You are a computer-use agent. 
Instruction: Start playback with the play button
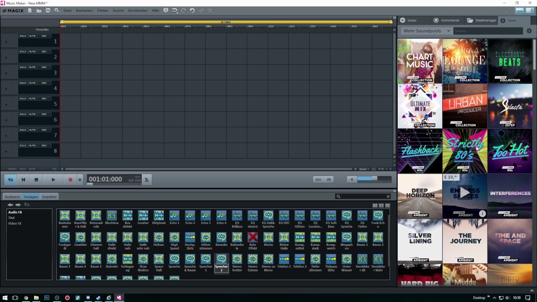(x=53, y=180)
